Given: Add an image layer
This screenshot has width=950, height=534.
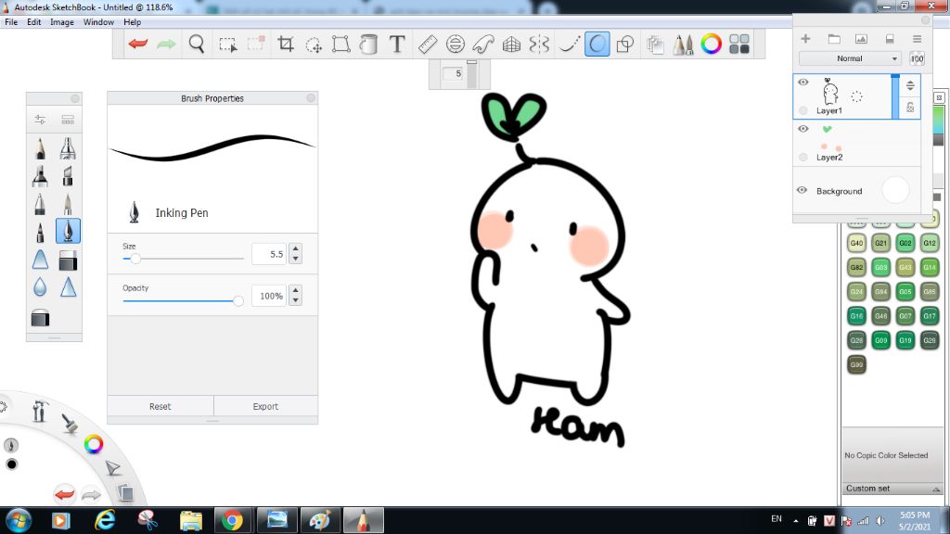Looking at the screenshot, I should coord(861,39).
